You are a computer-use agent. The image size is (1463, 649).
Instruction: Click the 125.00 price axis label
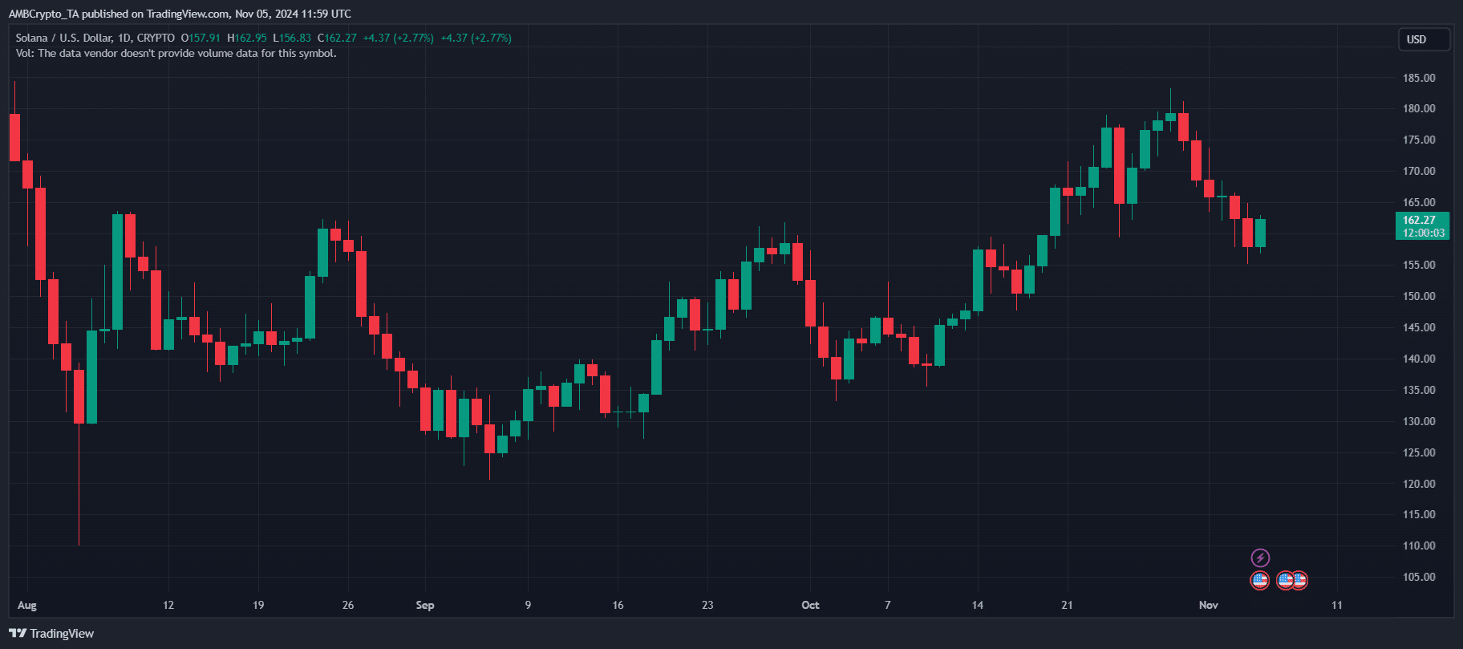[1419, 452]
